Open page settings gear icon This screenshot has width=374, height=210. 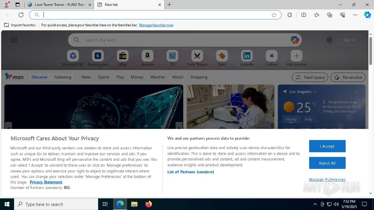click(329, 40)
